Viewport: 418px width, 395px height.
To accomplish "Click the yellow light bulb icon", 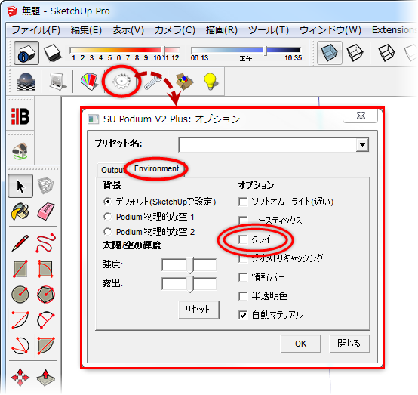I will click(x=211, y=81).
